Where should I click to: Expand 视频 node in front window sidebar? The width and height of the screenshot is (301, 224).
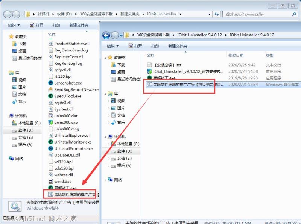tap(109, 101)
